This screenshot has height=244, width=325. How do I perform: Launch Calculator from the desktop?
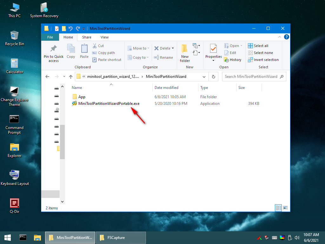[x=14, y=66]
